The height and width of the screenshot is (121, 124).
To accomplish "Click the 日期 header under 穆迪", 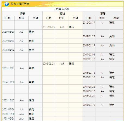I will 49,18.
